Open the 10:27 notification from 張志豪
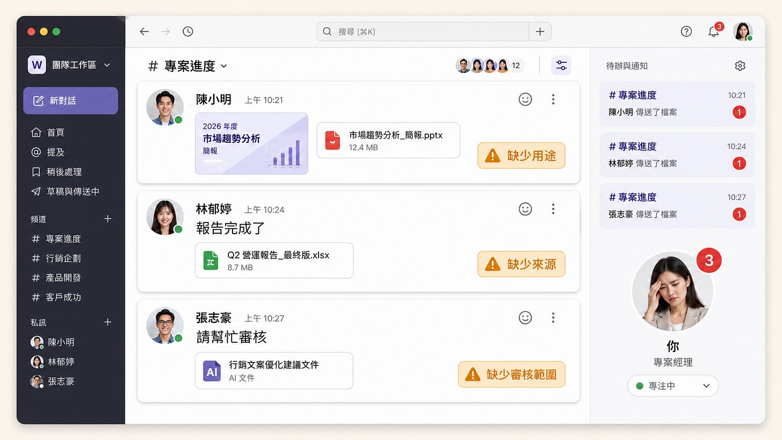 click(677, 206)
